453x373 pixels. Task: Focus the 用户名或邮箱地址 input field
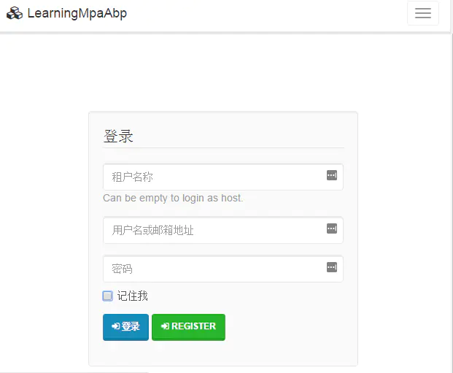tap(223, 230)
